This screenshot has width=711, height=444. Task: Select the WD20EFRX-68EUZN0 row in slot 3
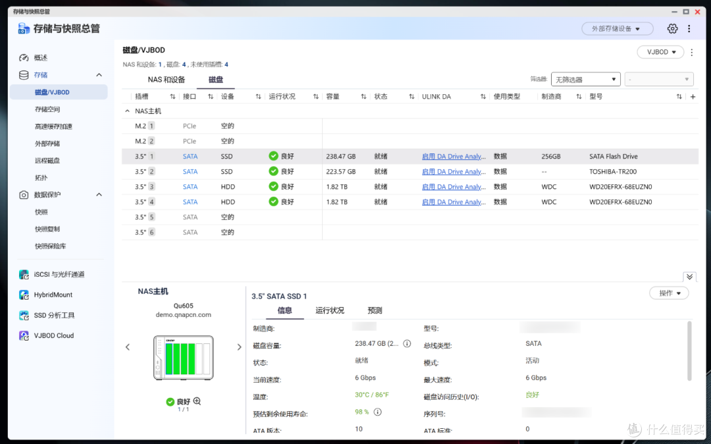(x=410, y=186)
